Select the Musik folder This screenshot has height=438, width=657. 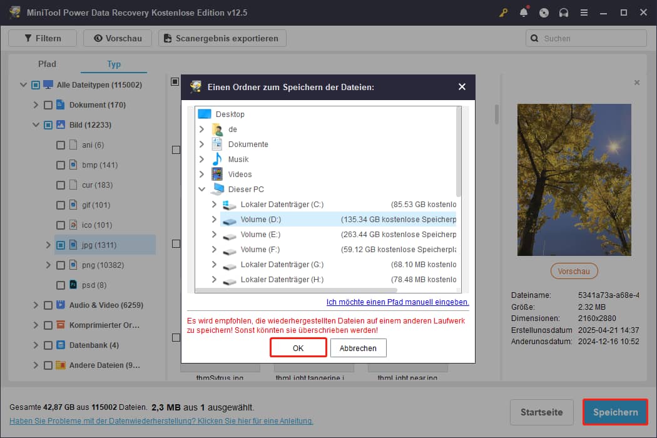238,160
